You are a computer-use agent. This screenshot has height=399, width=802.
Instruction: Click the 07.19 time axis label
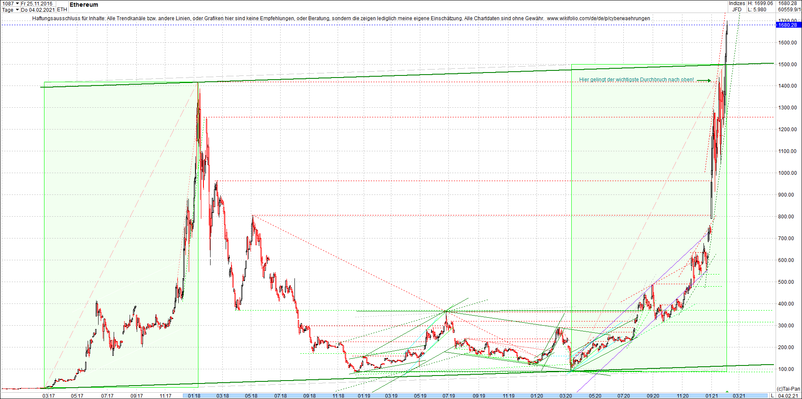pos(449,396)
